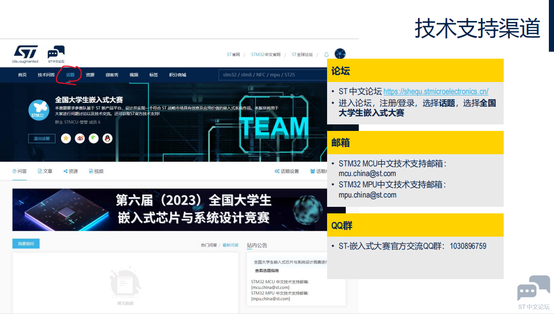Screen dimensions: 554x314
Task: Select 最新问答 filter
Action: (x=230, y=245)
